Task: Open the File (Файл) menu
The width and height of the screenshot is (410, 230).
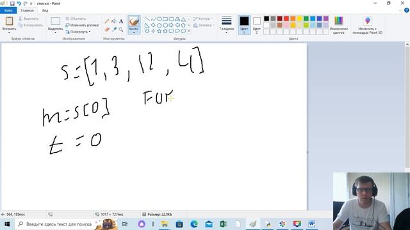Action: [8, 10]
